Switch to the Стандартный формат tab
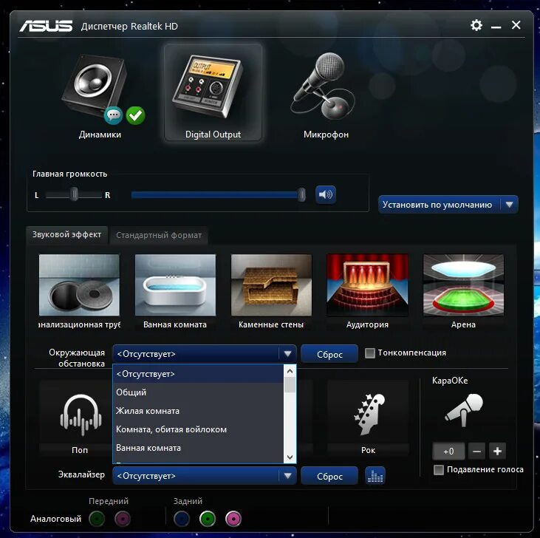 [159, 235]
